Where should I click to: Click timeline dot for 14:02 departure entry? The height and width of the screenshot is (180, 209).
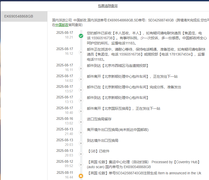point(81,79)
